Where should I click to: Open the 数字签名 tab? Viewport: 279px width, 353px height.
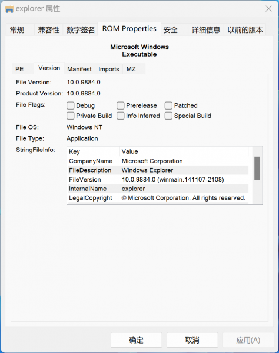point(80,29)
